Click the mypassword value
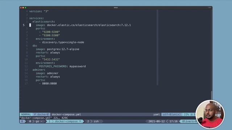This screenshot has height=130, width=232. [78, 66]
